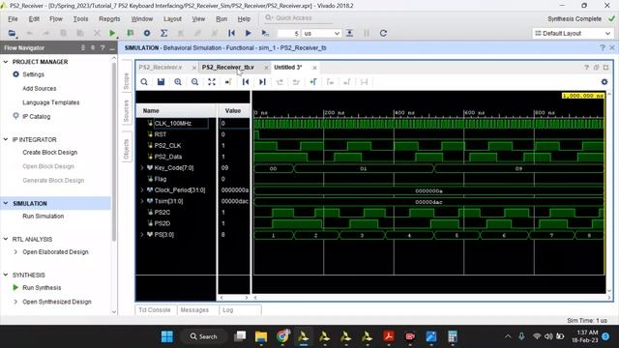The image size is (619, 348).
Task: Run All simulation play button
Action: point(248,33)
